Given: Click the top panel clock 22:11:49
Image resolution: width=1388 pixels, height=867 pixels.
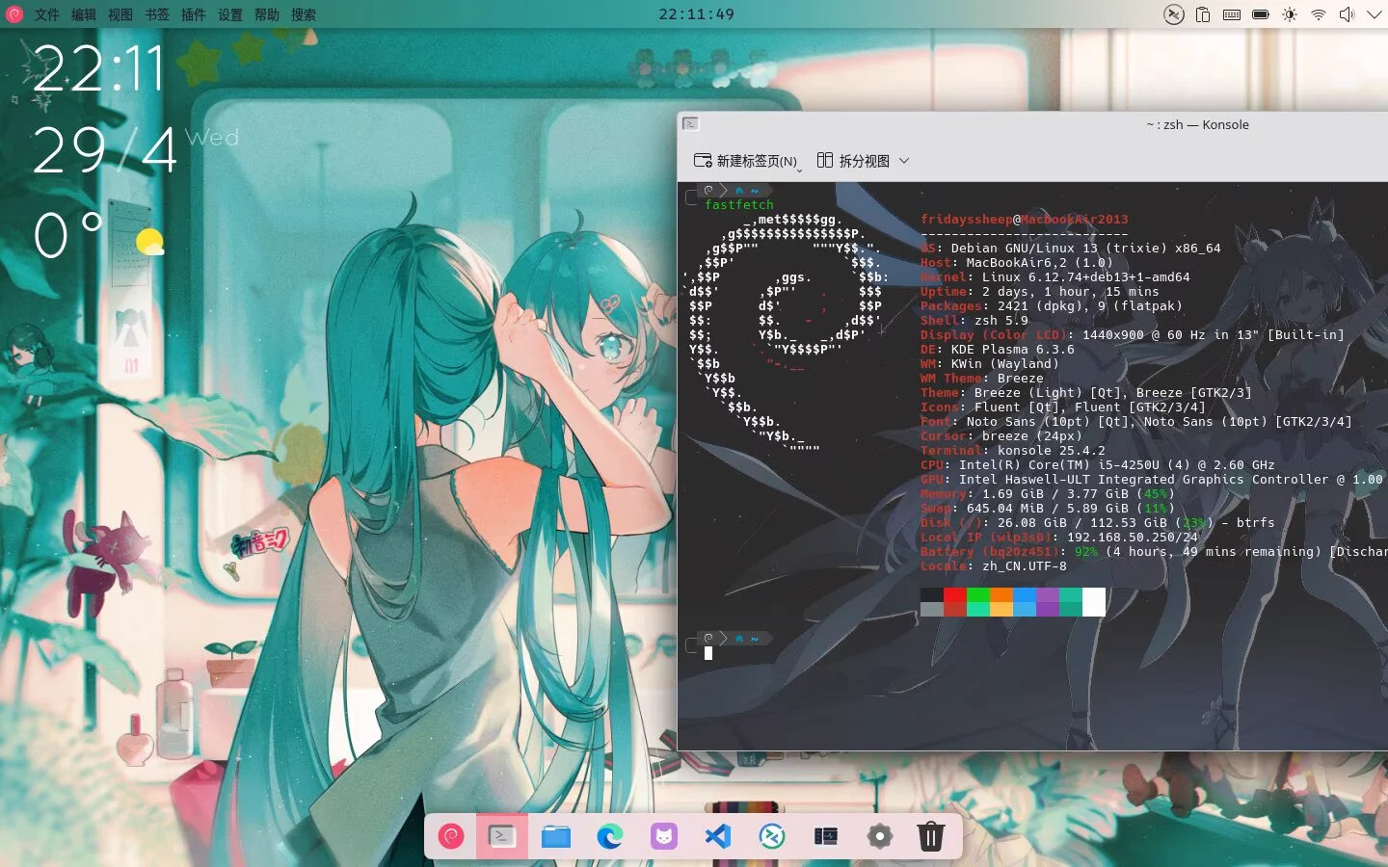Looking at the screenshot, I should pos(696,14).
